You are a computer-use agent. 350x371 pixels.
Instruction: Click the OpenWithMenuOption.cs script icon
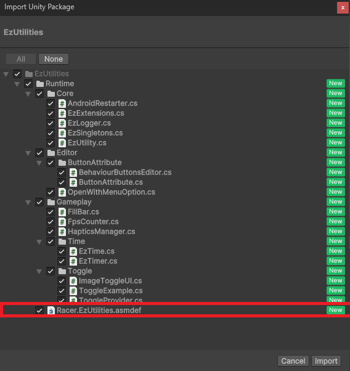pos(62,192)
